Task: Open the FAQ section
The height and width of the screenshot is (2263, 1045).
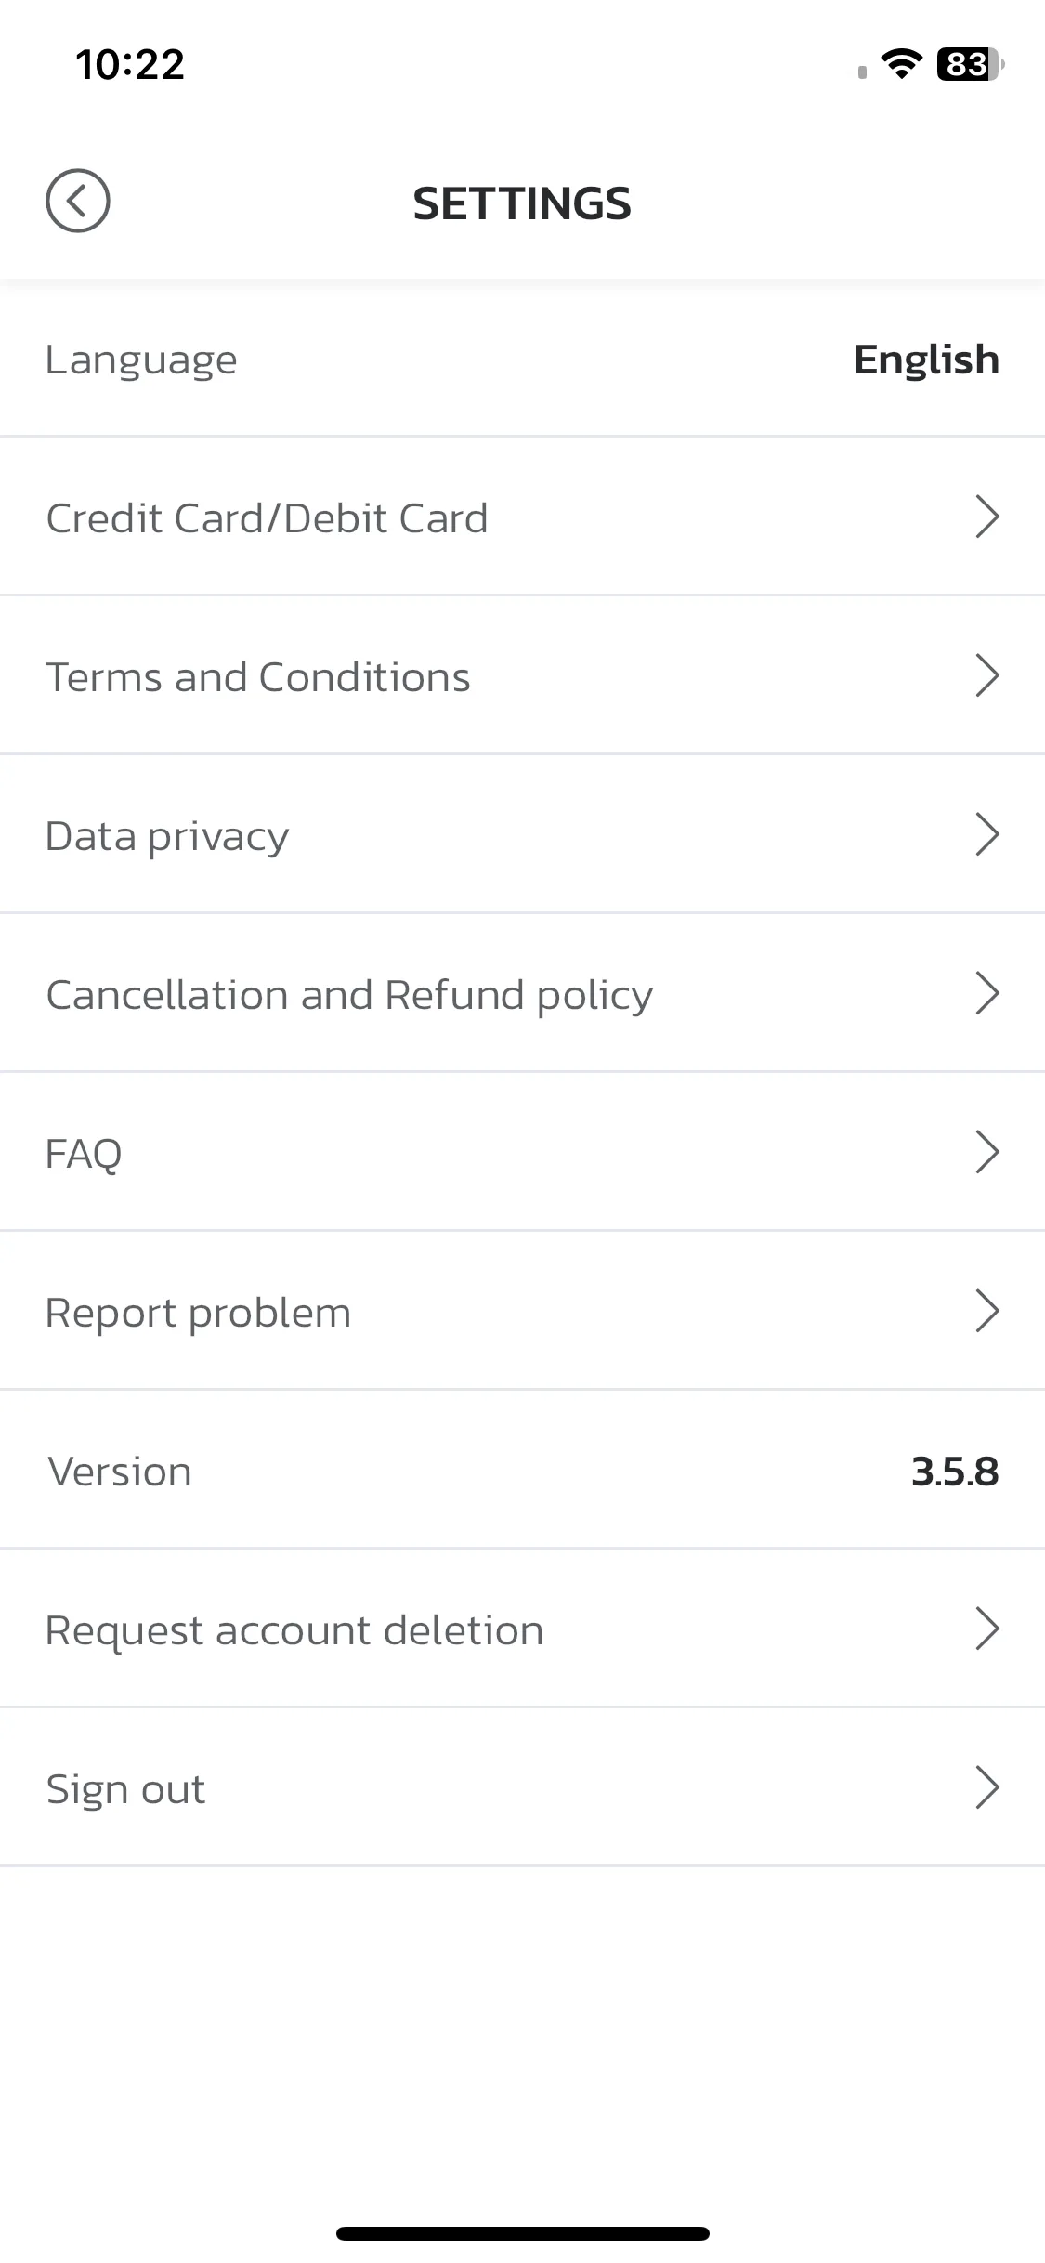Action: [x=522, y=1152]
